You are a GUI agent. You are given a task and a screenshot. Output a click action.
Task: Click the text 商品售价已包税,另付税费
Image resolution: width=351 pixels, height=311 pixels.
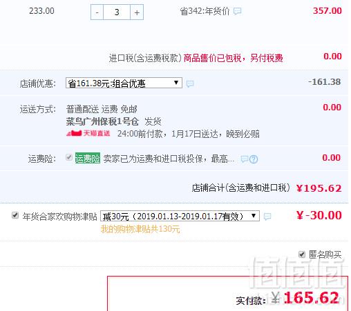click(233, 58)
